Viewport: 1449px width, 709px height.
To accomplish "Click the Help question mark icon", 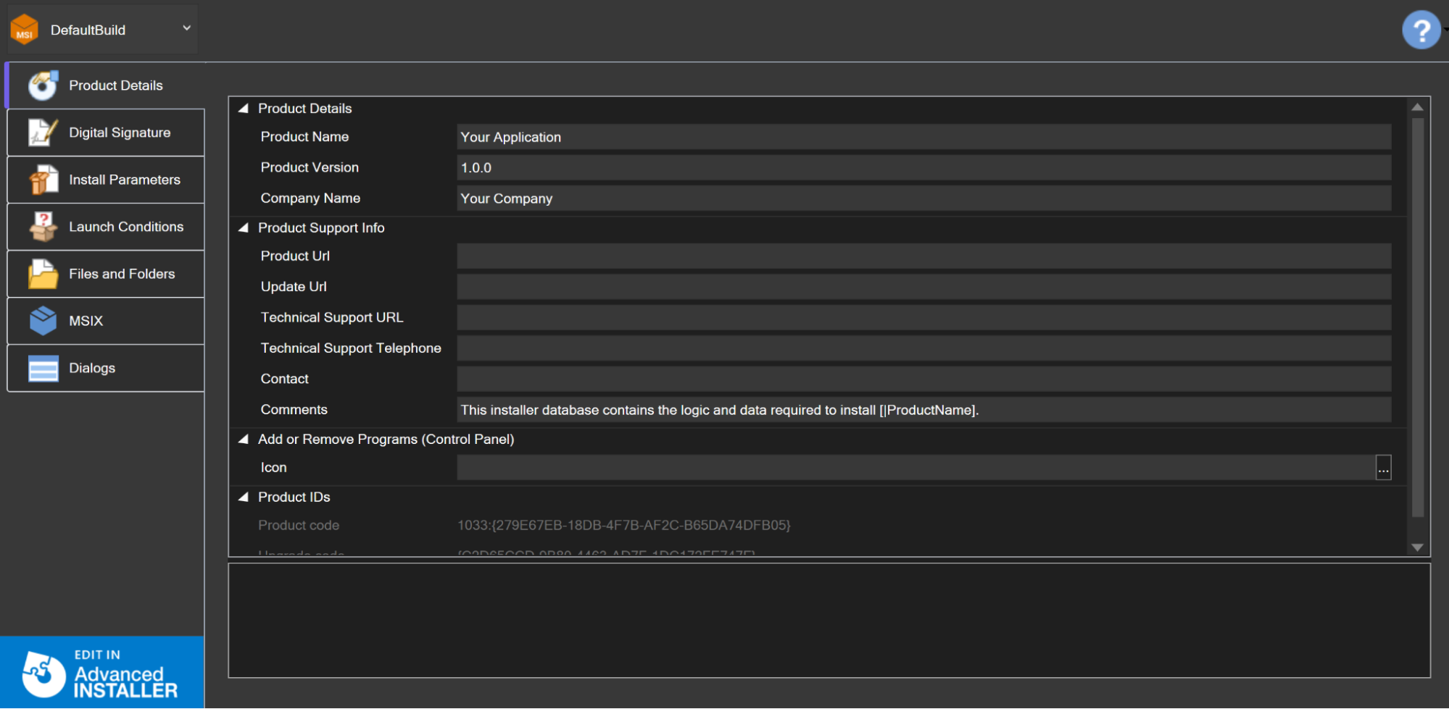I will point(1421,29).
